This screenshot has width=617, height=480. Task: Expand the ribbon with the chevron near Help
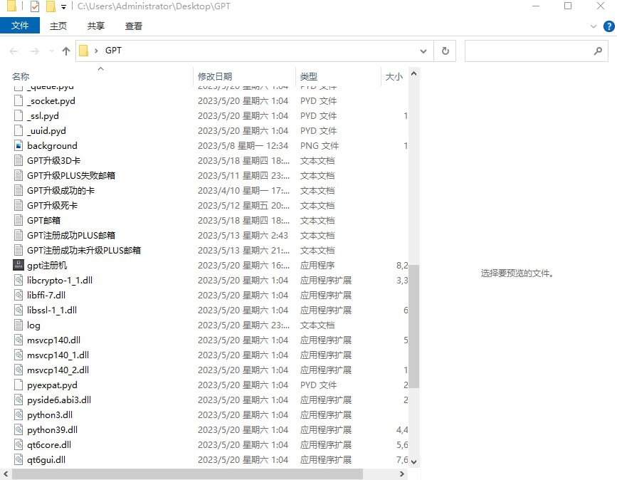coord(592,25)
